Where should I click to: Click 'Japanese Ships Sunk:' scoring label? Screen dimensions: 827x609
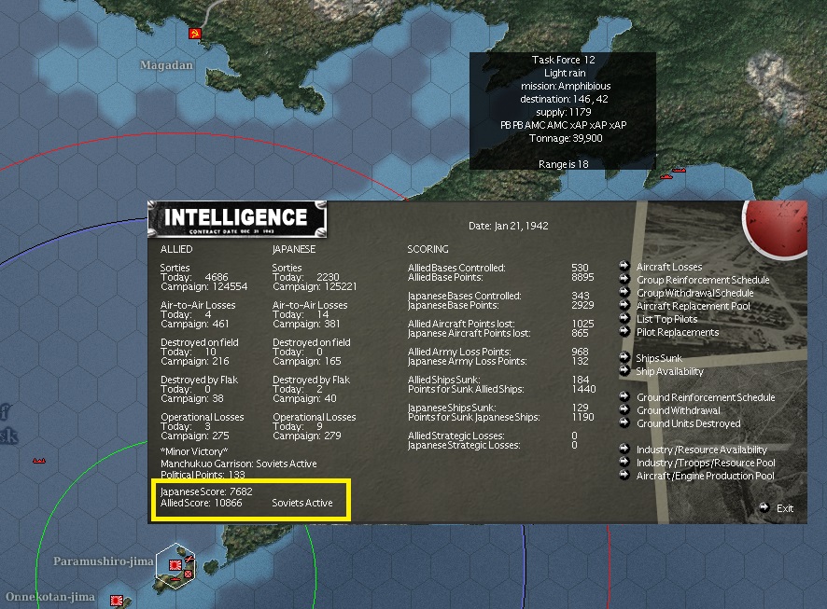452,408
